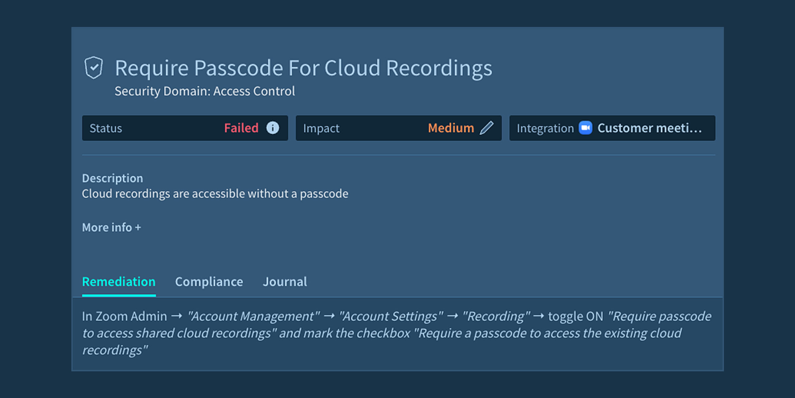Click "Account Settings" in the remediation steps

click(x=391, y=316)
